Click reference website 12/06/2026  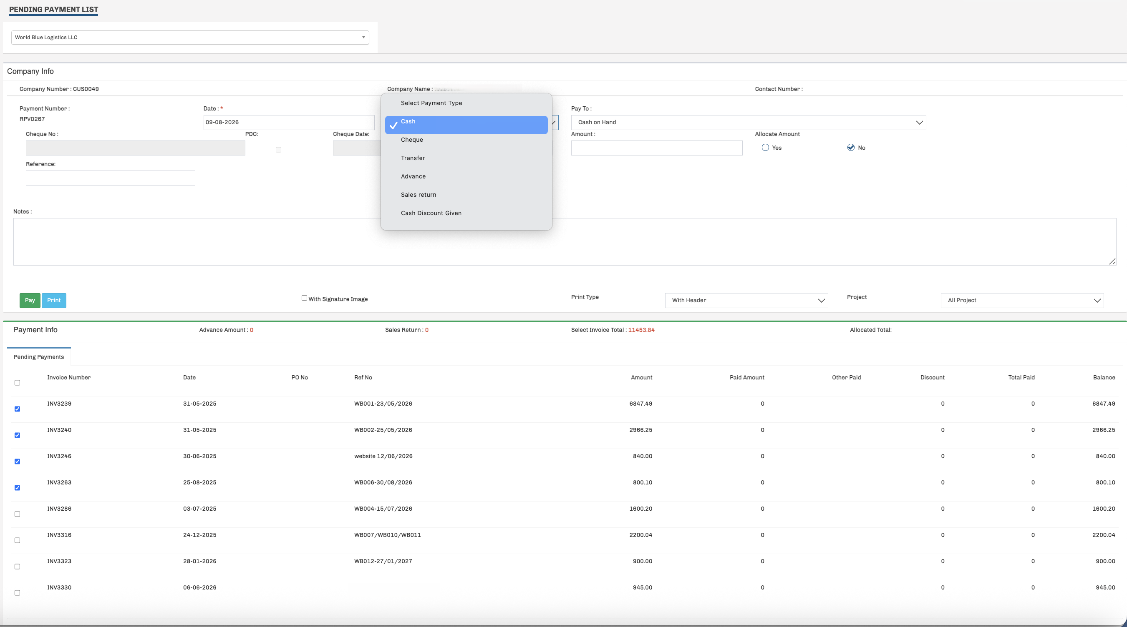[x=383, y=456]
